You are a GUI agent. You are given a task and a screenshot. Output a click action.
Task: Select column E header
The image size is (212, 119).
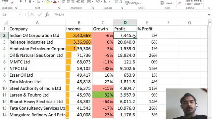pyautogui.click(x=147, y=23)
